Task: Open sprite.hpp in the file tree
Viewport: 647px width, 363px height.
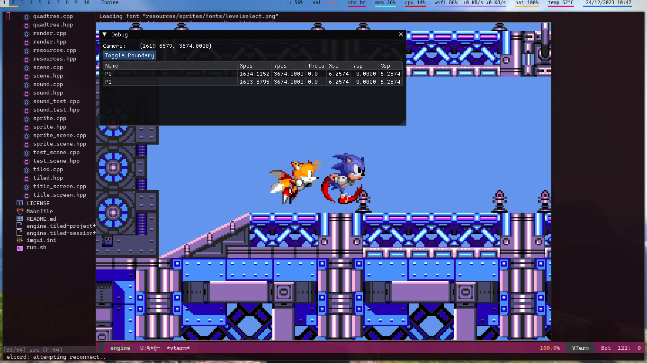Action: [x=50, y=127]
